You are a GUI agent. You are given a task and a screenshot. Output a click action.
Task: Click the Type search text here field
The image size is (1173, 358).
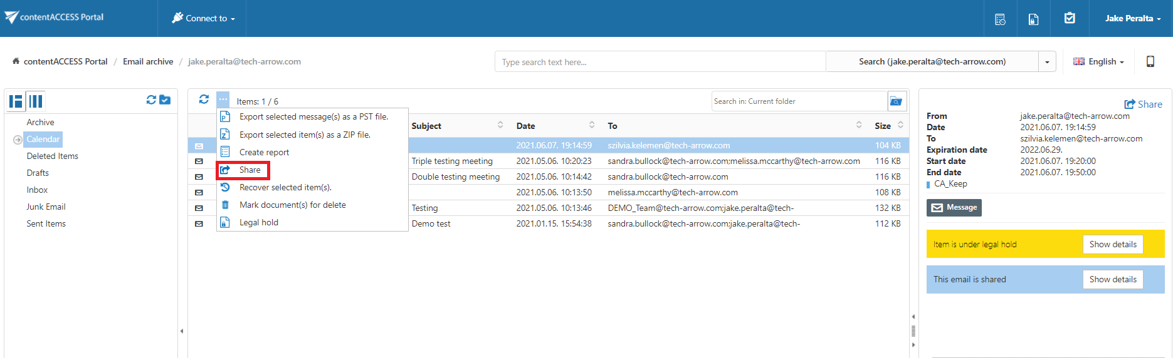(660, 62)
